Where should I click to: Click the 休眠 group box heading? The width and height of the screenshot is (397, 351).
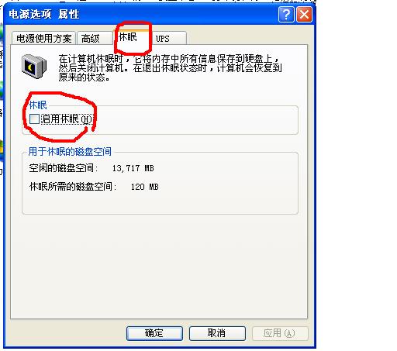(38, 105)
